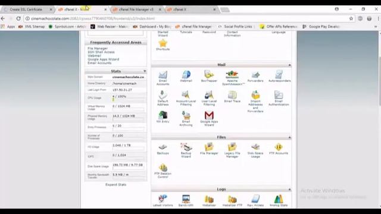
Task: Open the Social Profile Links bookmark
Action: pyautogui.click(x=235, y=26)
